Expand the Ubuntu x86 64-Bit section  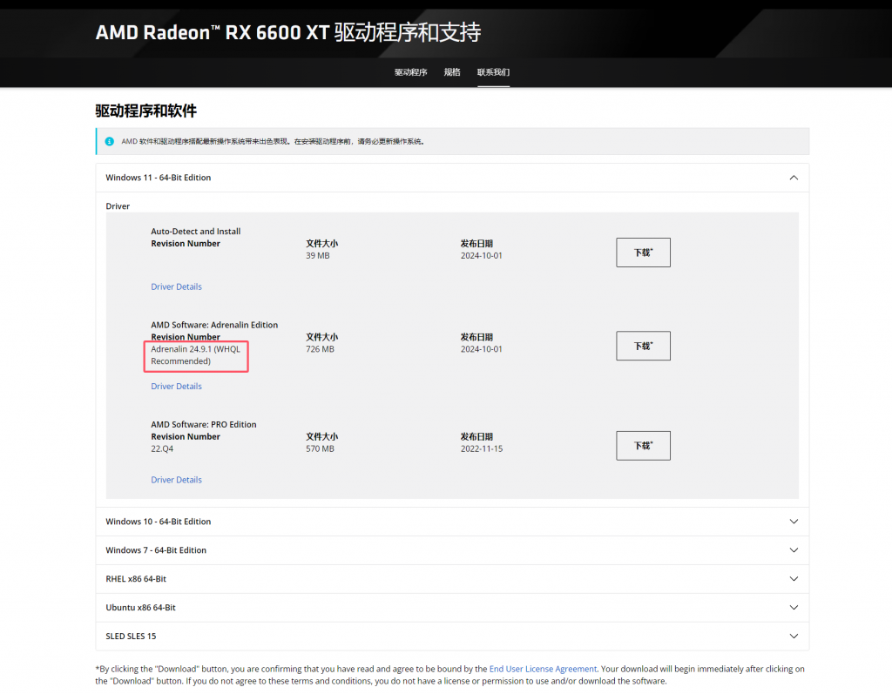click(x=793, y=608)
